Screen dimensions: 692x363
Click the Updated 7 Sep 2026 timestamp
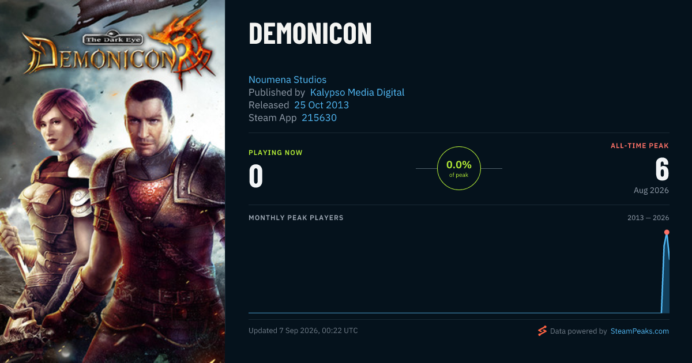(303, 331)
